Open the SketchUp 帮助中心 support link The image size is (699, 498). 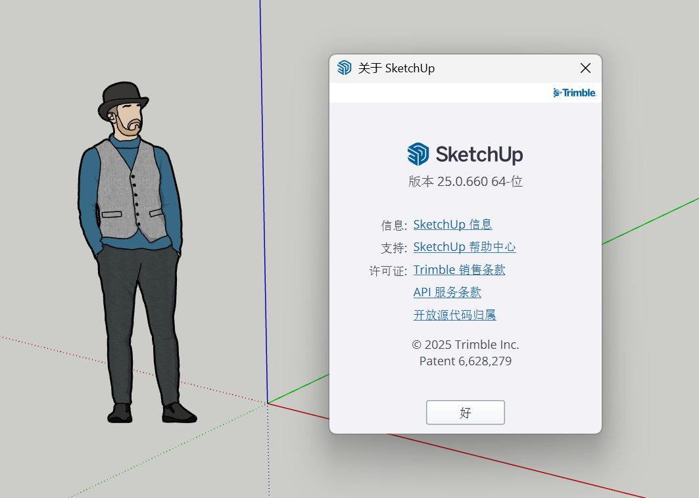tap(464, 247)
